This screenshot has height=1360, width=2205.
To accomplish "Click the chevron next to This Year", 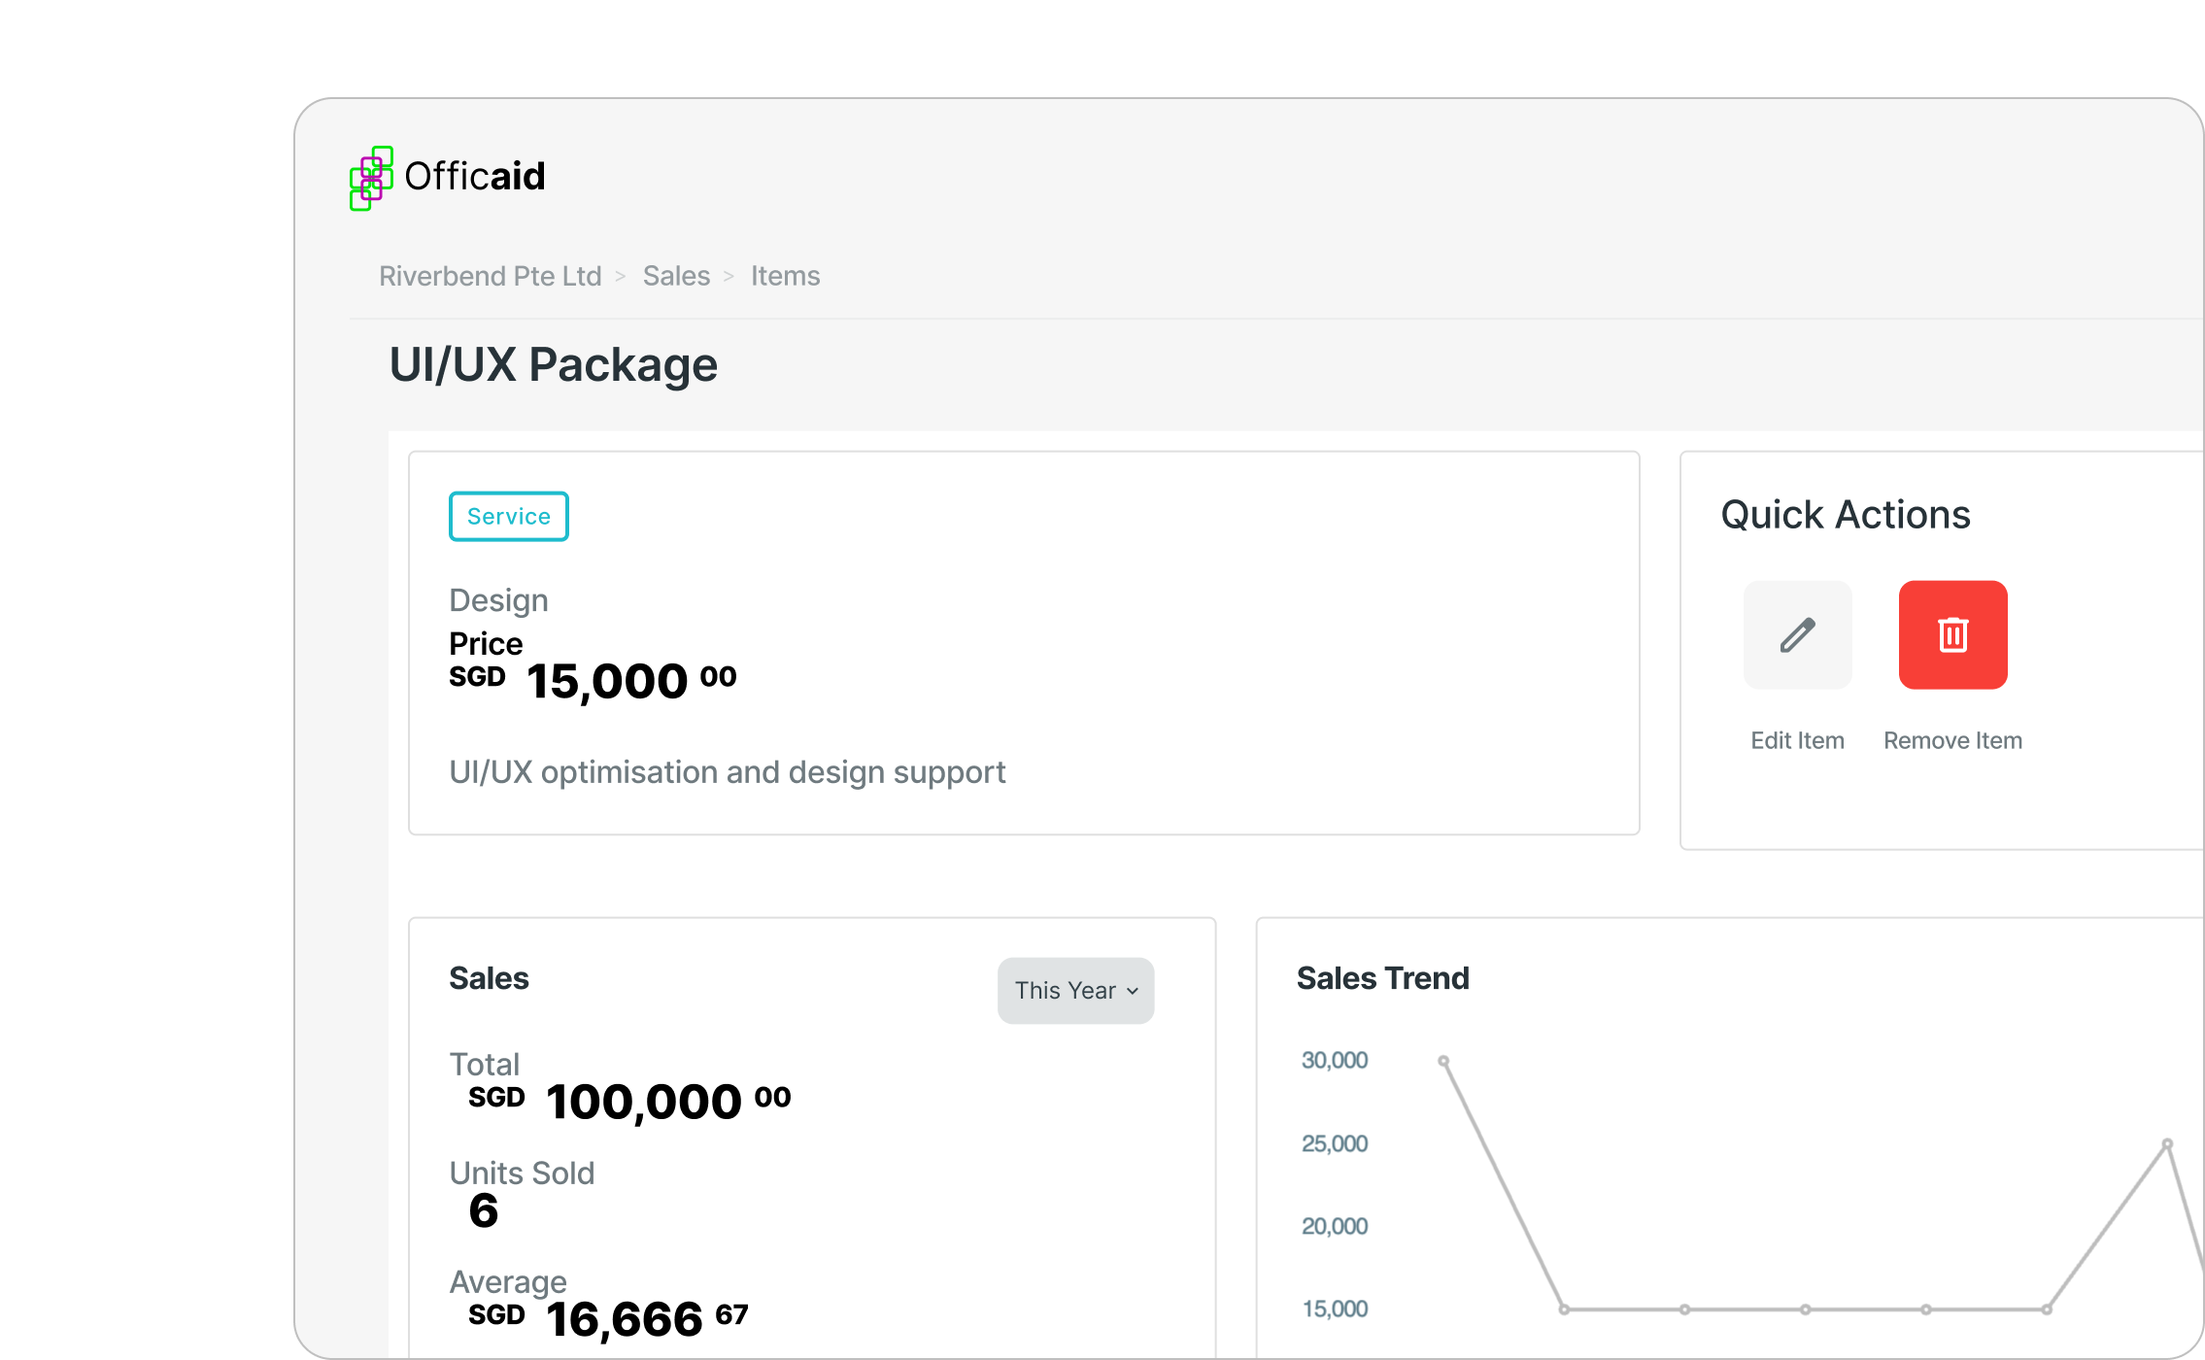I will click(1133, 992).
